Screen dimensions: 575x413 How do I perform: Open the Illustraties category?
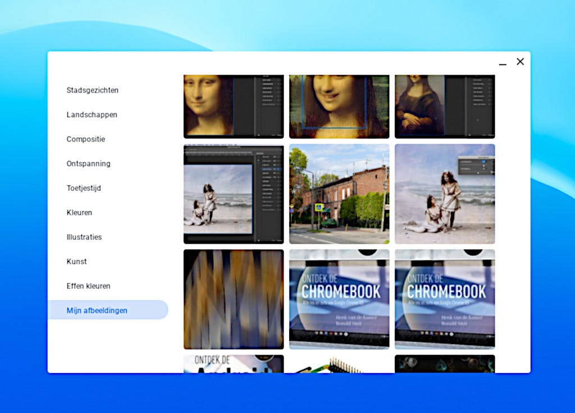[84, 237]
